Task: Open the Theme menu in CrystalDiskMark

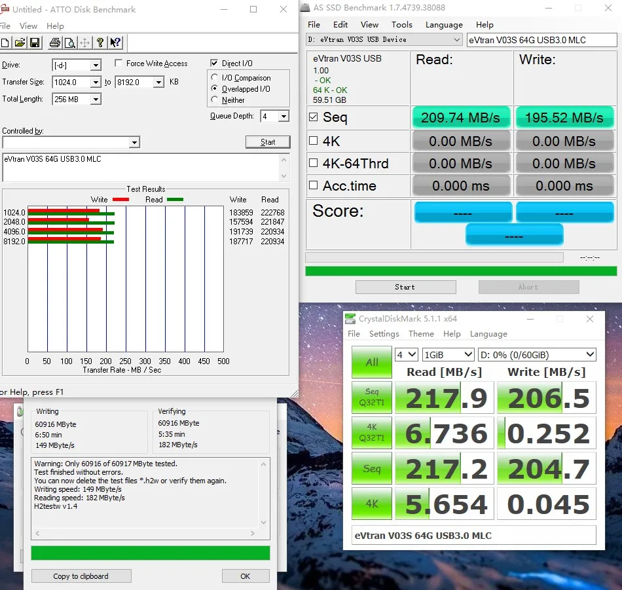Action: click(421, 334)
